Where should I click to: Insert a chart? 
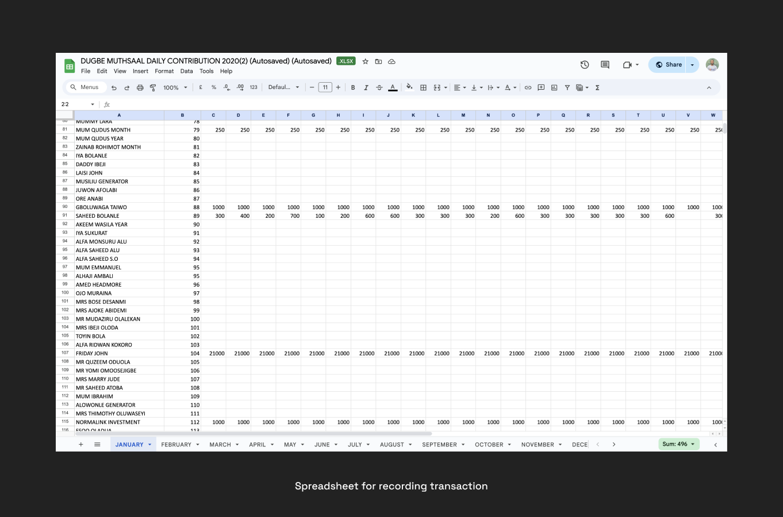[554, 87]
